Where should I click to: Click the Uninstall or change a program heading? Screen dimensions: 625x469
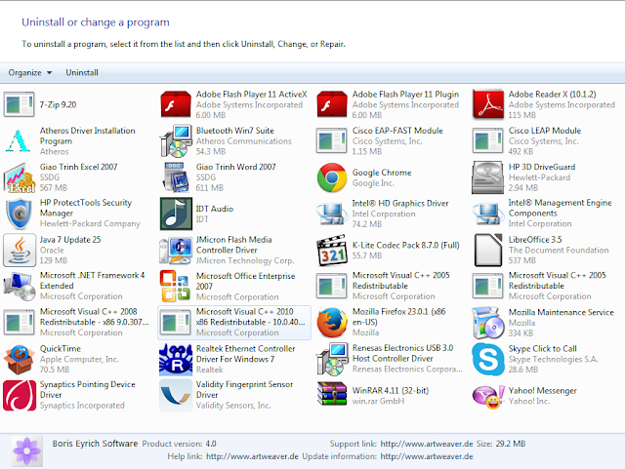96,22
